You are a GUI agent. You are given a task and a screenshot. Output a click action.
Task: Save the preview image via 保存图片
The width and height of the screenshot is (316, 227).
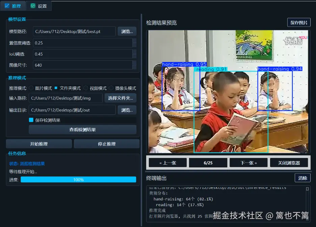point(299,23)
